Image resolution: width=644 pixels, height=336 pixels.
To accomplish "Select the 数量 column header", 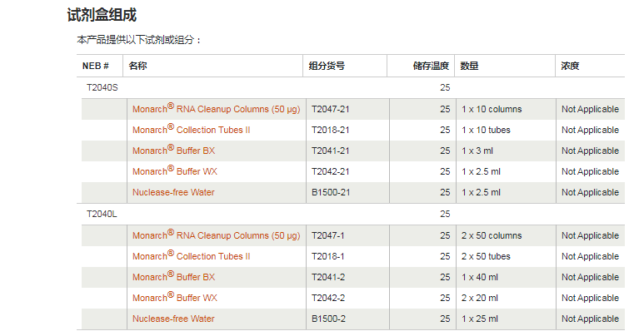I will point(470,66).
